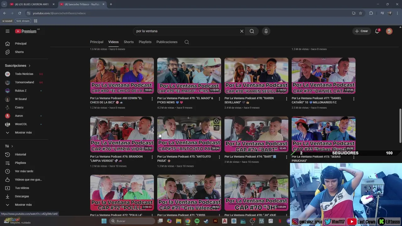The height and width of the screenshot is (226, 402).
Task: Open Ver más tarde in the sidebar
Action: (x=24, y=171)
